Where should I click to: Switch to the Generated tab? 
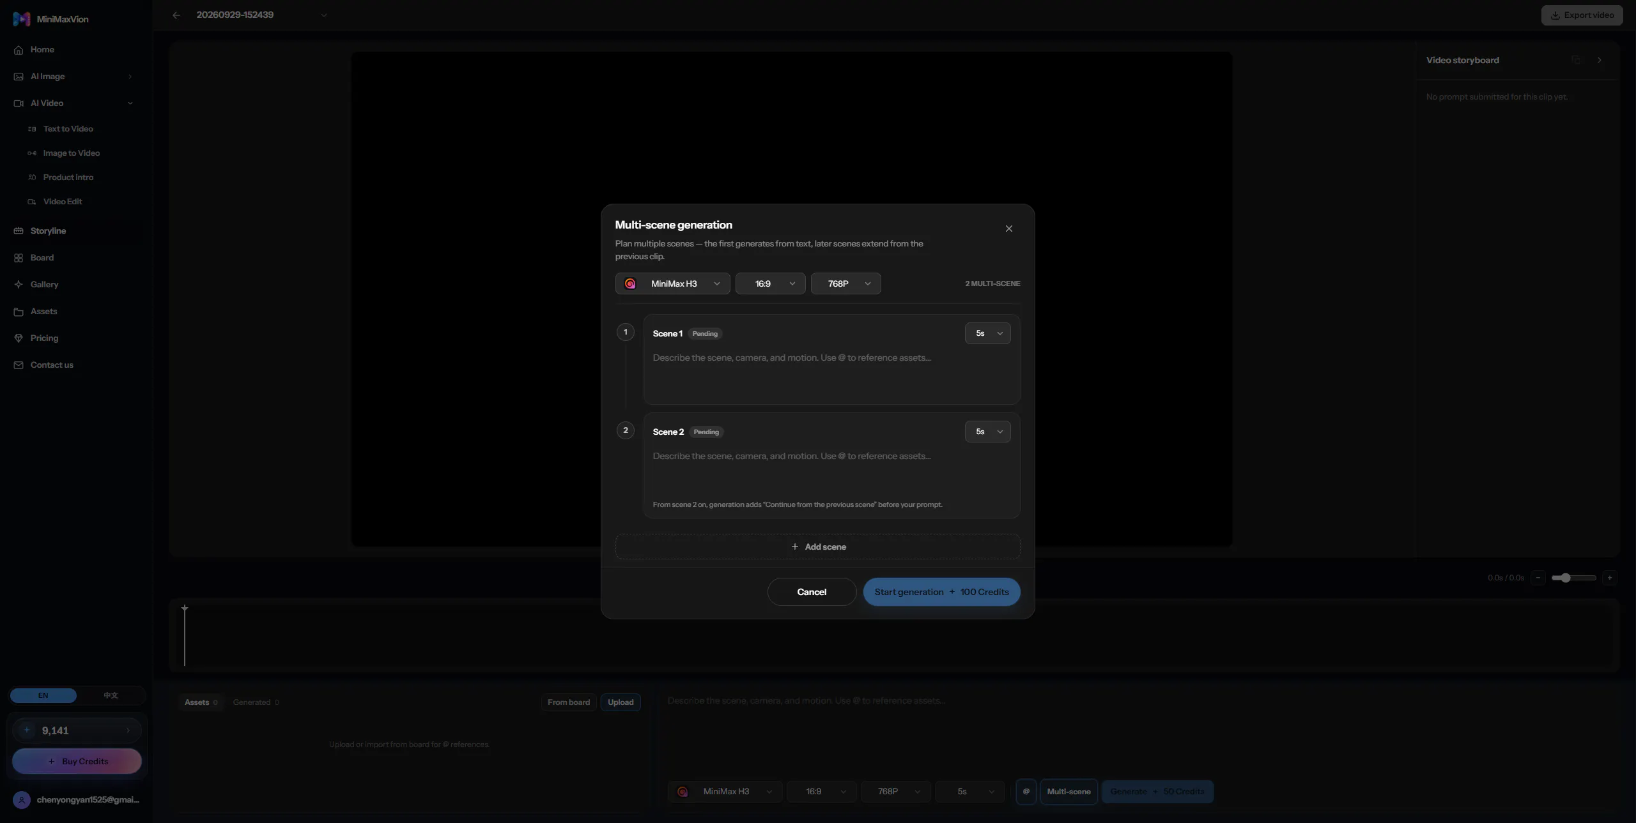point(256,702)
